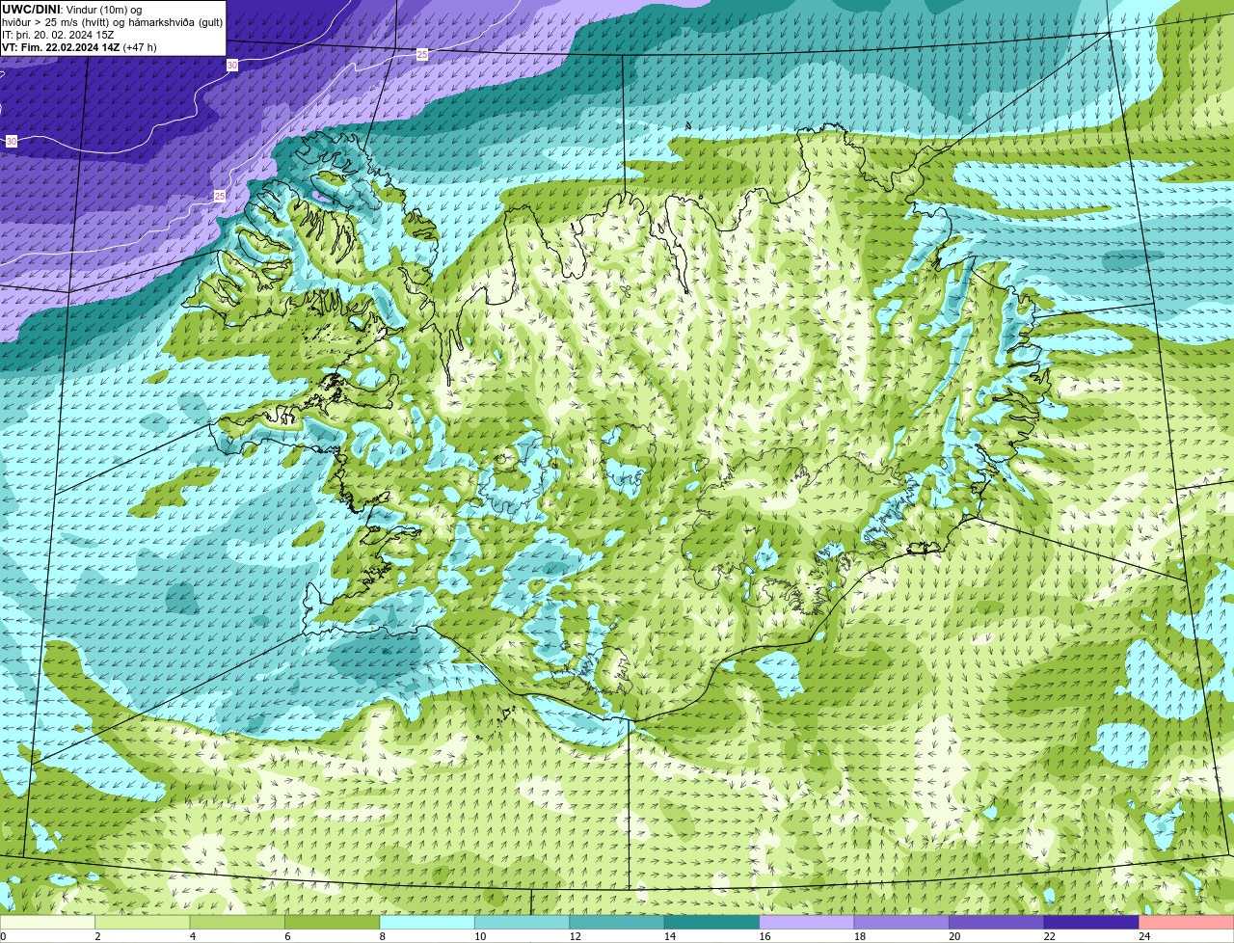This screenshot has height=943, width=1234.
Task: Select the 4–6 m/s green legend swatch
Action: click(x=237, y=922)
